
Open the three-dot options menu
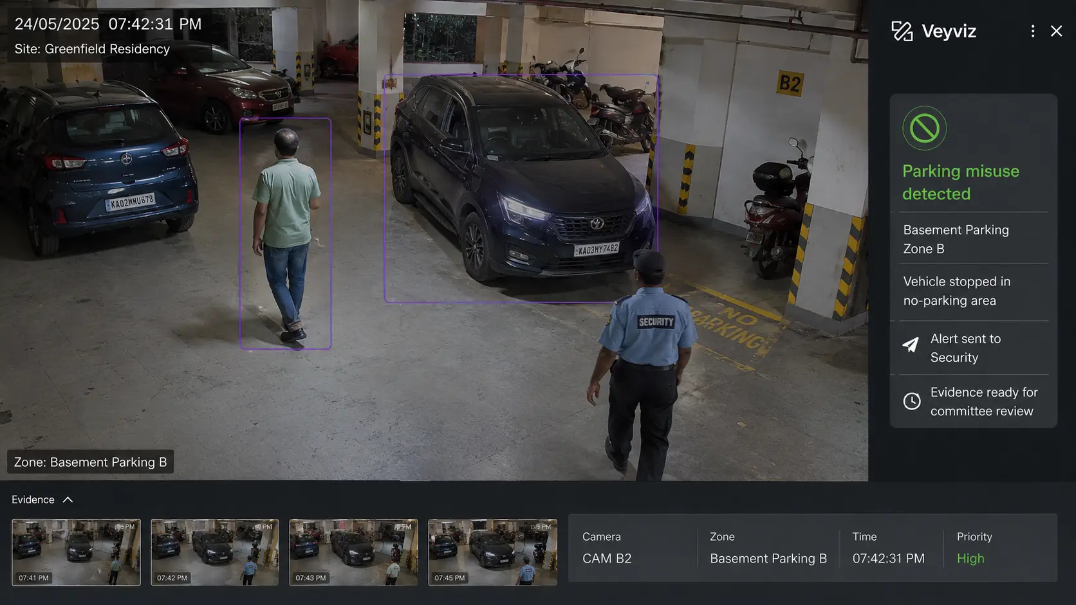click(1033, 31)
